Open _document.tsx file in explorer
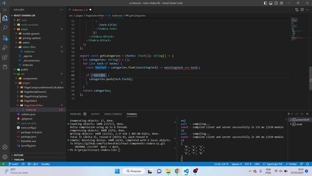The width and height of the screenshot is (312, 176). pyautogui.click(x=31, y=61)
